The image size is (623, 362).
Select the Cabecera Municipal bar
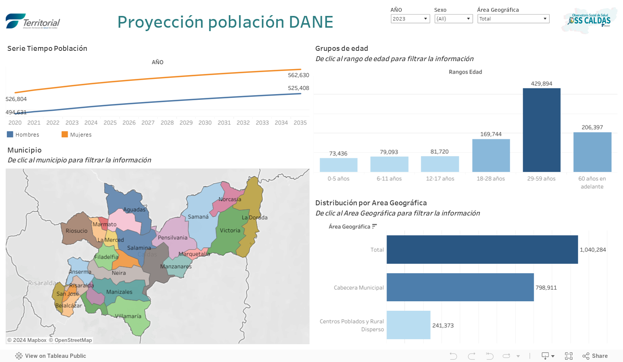click(460, 287)
